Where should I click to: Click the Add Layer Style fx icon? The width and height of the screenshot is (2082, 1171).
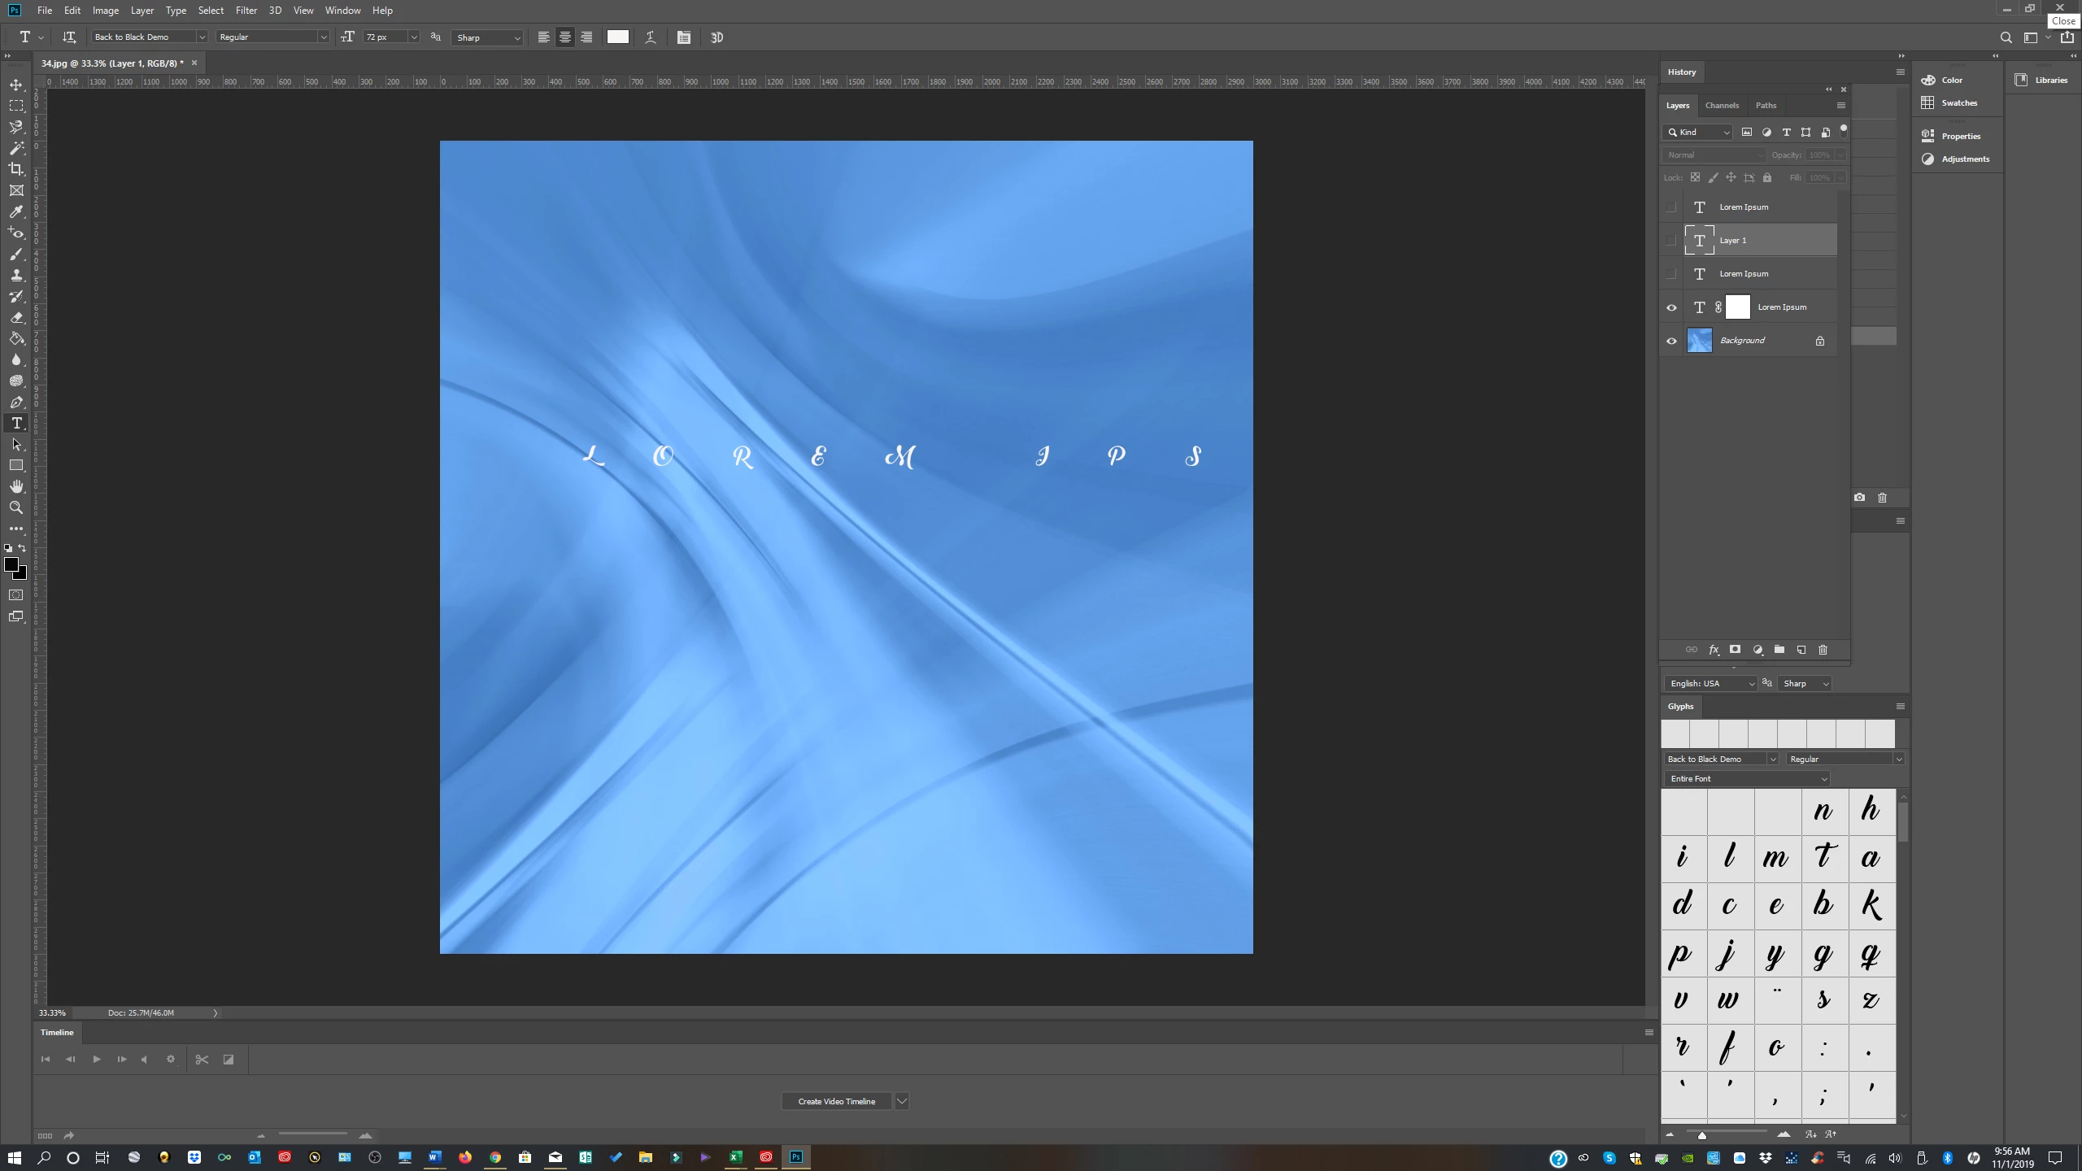1714,650
